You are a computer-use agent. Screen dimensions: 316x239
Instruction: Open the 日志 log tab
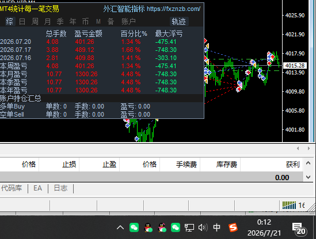click(60, 188)
